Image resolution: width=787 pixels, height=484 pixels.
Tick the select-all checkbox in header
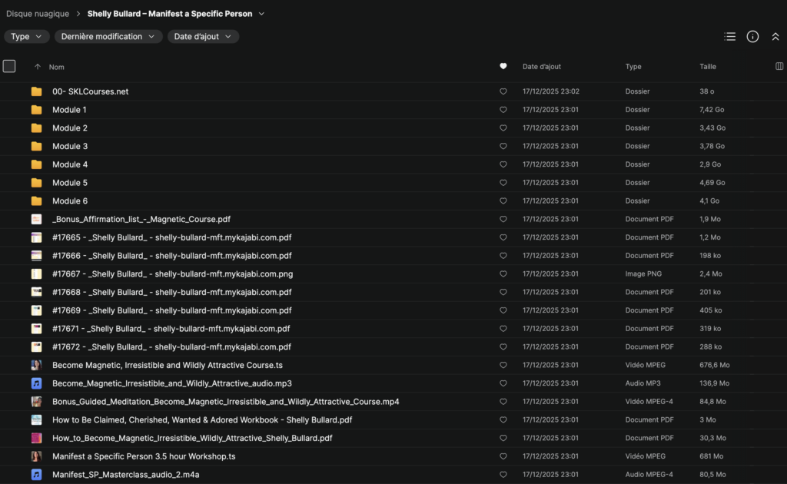pos(9,66)
